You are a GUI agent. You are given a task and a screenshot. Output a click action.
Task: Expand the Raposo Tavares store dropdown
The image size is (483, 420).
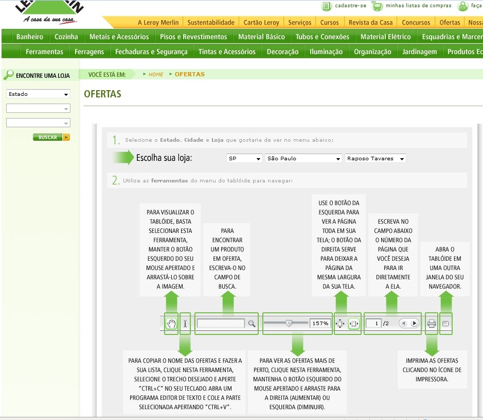[x=375, y=159]
